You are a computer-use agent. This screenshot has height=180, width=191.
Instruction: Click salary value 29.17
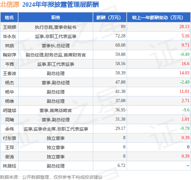[120, 128]
